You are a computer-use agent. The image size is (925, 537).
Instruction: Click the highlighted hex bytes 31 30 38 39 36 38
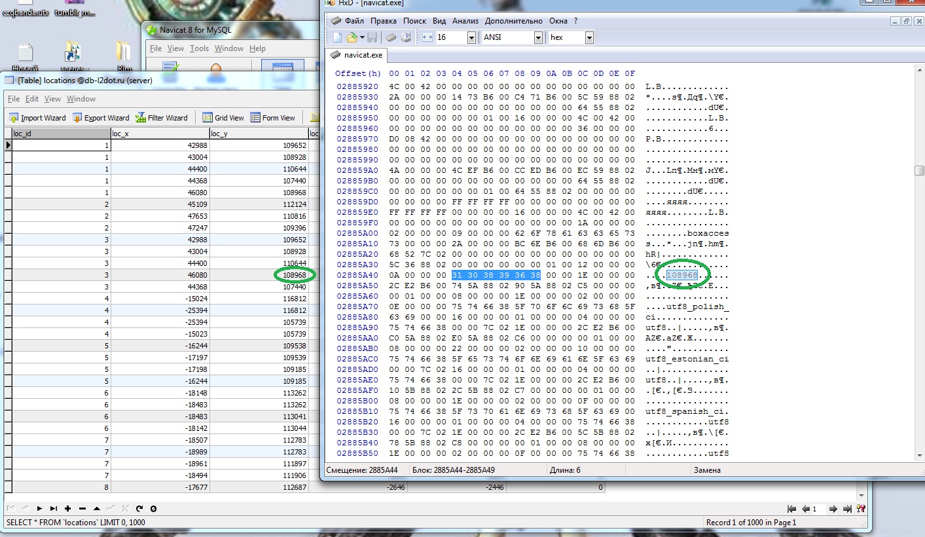point(496,275)
